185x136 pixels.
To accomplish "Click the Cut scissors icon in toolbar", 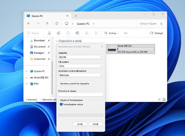I will (49, 33).
